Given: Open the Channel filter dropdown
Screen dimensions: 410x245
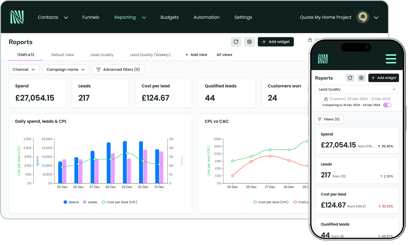Looking at the screenshot, I should pos(24,69).
